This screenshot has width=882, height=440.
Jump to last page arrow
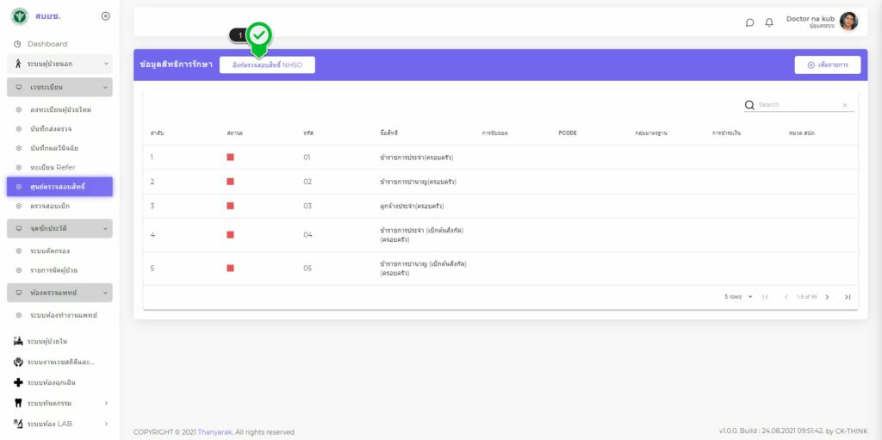[848, 297]
